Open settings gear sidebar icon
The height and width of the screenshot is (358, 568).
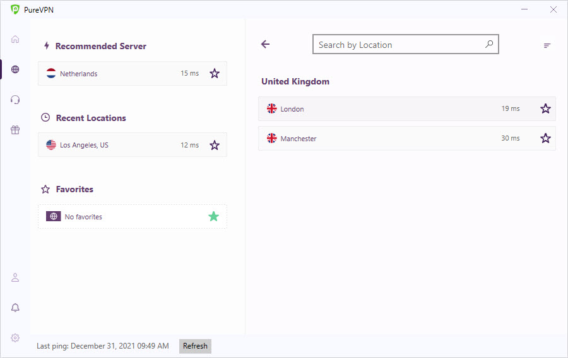(15, 338)
